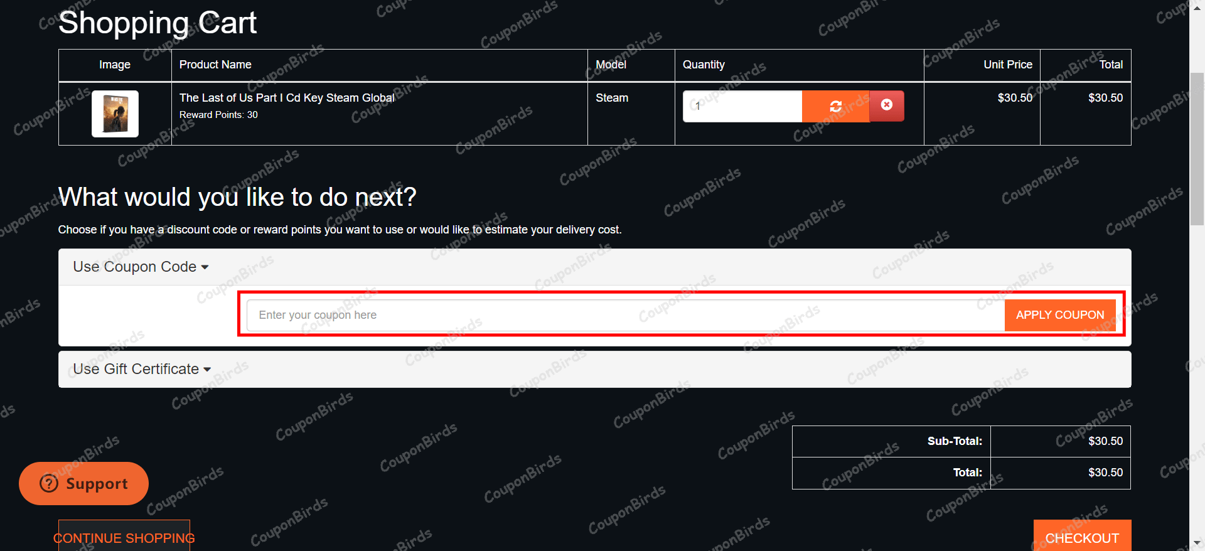Click the Support button text label

[x=97, y=483]
